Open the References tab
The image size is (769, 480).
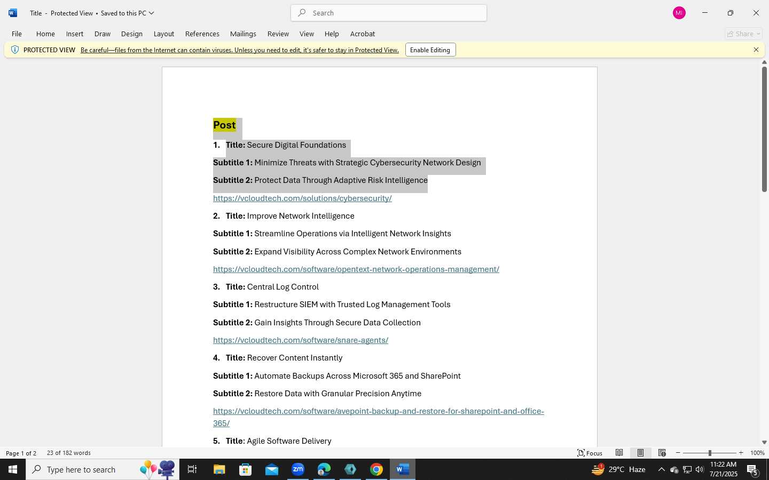click(x=202, y=34)
